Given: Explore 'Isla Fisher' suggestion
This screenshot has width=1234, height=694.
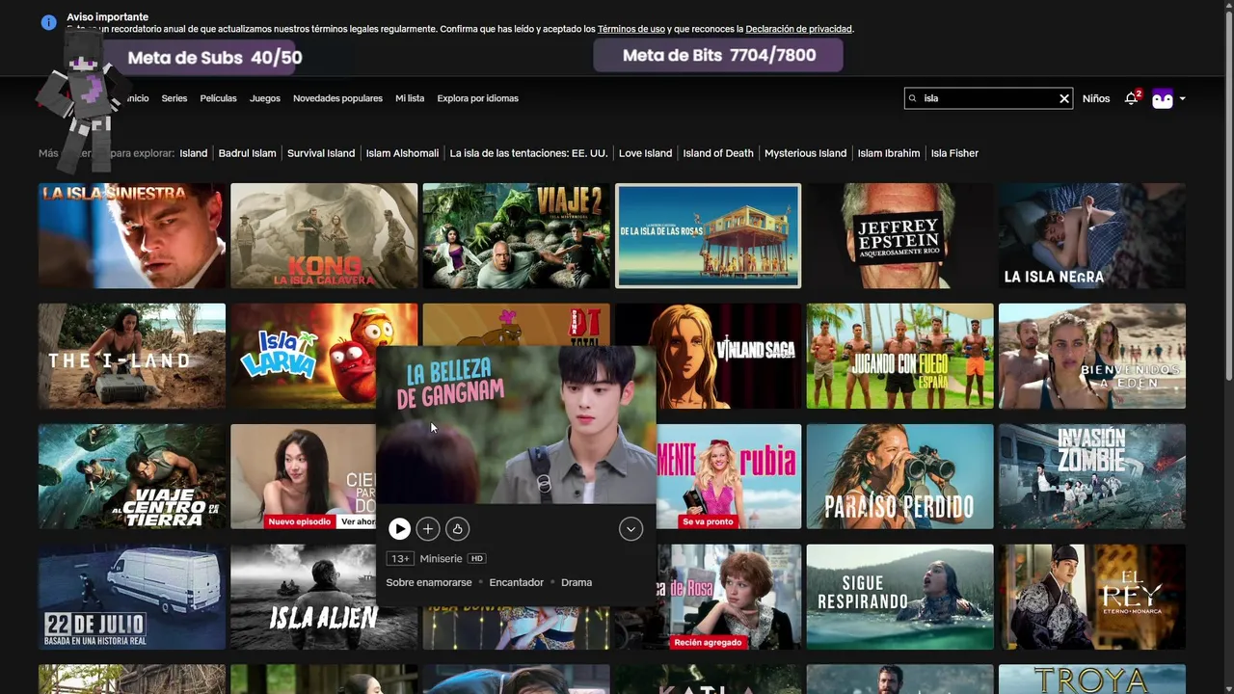Looking at the screenshot, I should coord(954,153).
